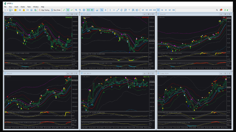
Task: Expand one-click trading triangle in Silver chart
Action: coord(159,17)
